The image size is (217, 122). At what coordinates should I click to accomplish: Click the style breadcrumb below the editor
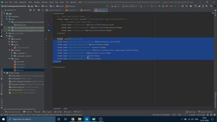click(x=65, y=108)
